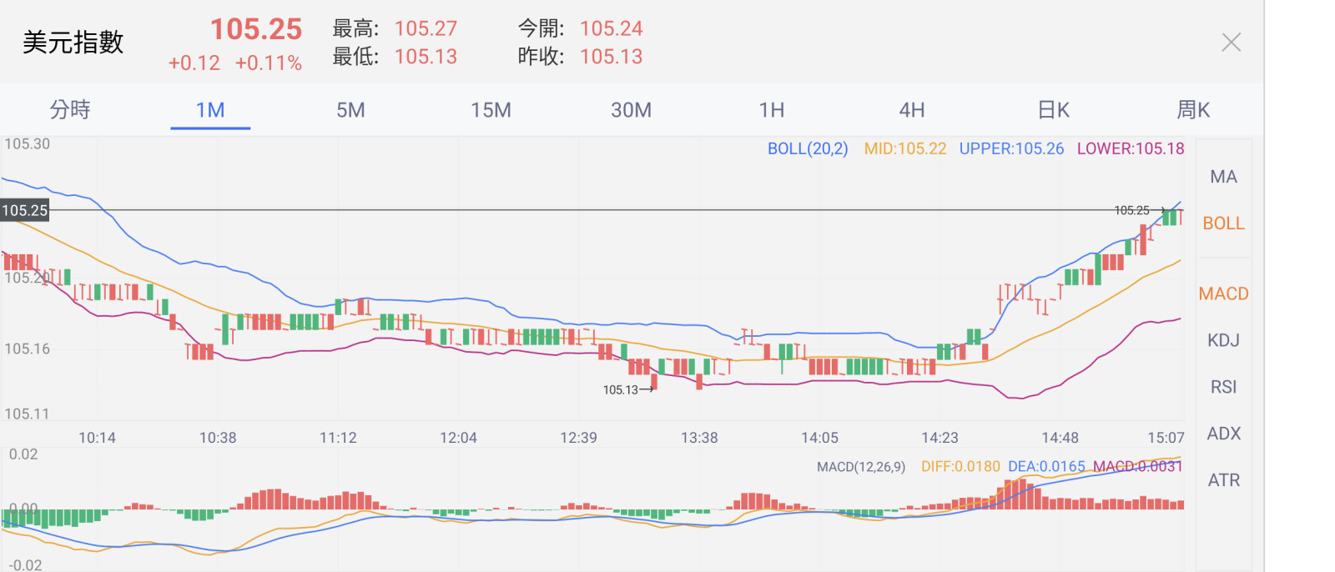Select the ATR indicator
1335x572 pixels.
click(1223, 480)
